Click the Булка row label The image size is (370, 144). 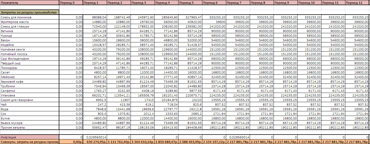(x=30, y=118)
